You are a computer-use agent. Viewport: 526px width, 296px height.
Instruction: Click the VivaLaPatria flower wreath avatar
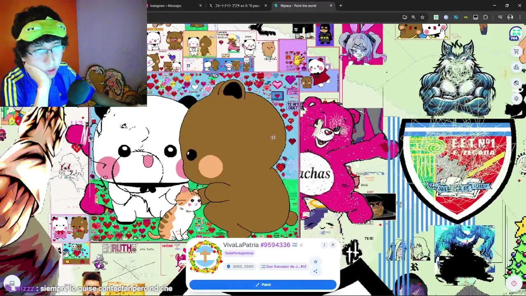pyautogui.click(x=205, y=257)
